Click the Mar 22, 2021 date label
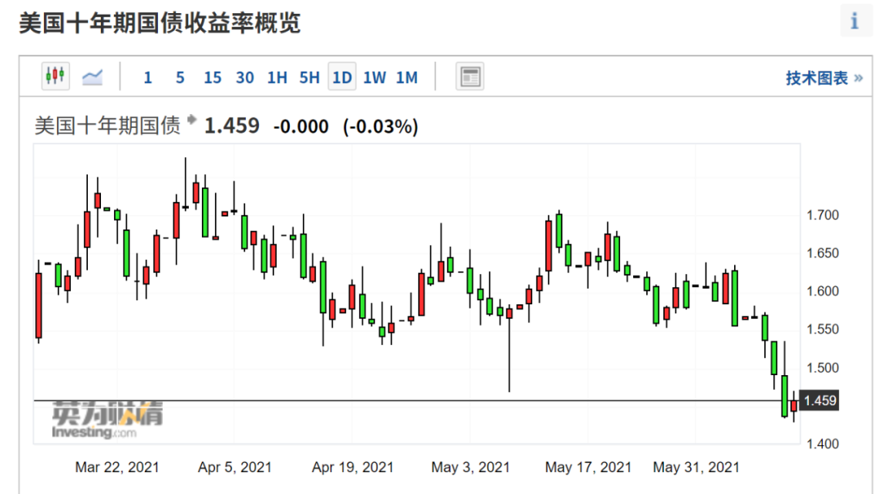Image resolution: width=879 pixels, height=494 pixels. 117,467
